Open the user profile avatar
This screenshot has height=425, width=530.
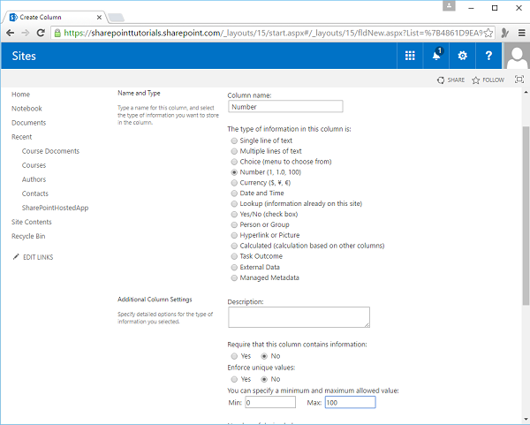point(517,56)
